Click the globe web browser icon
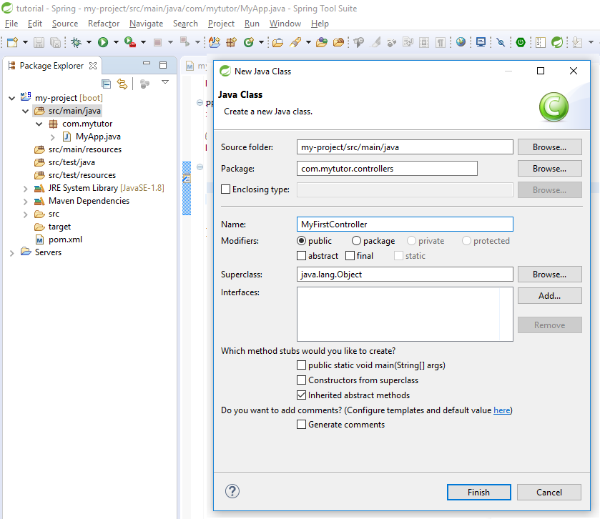600x519 pixels. pos(461,42)
